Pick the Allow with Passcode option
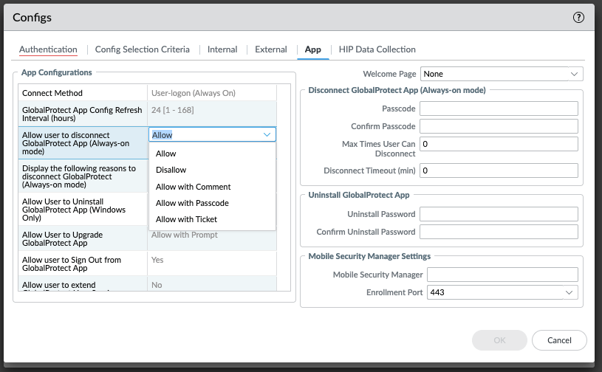 pyautogui.click(x=192, y=203)
